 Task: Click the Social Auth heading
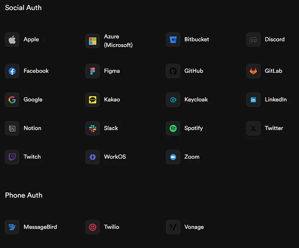[23, 8]
